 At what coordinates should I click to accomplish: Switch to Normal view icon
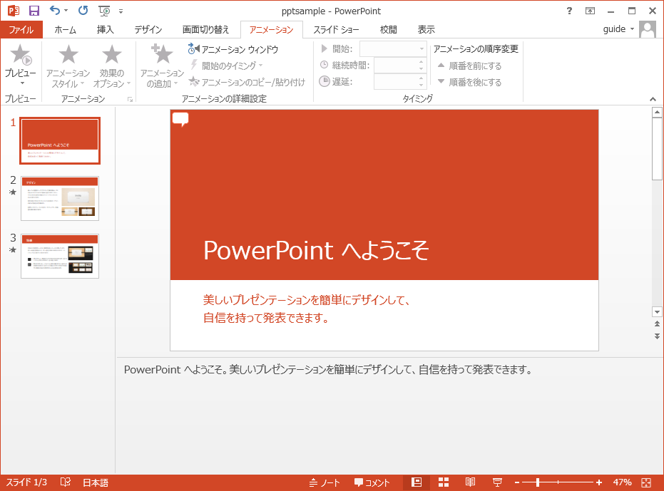tap(417, 482)
